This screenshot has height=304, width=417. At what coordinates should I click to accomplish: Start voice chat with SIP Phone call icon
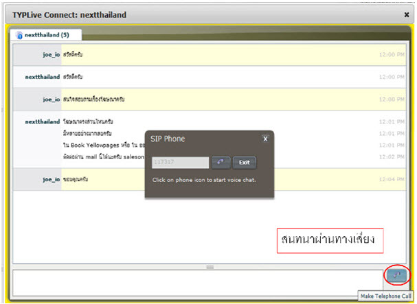[221, 163]
